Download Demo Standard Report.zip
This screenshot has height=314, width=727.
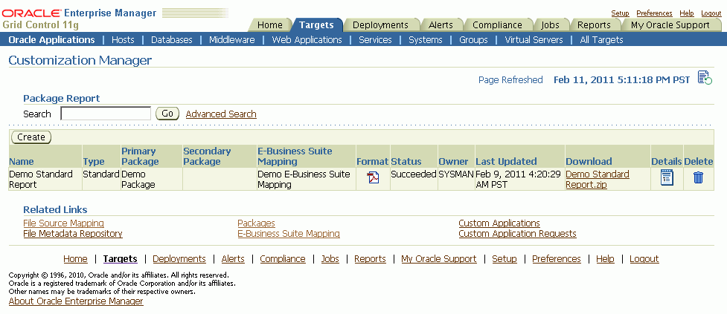tap(597, 179)
